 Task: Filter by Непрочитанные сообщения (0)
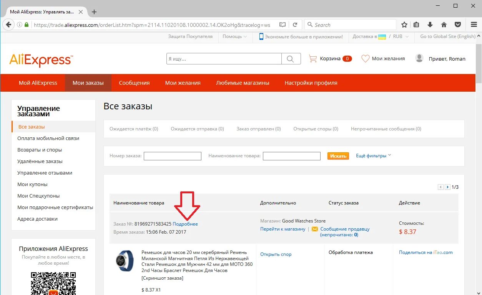386,129
